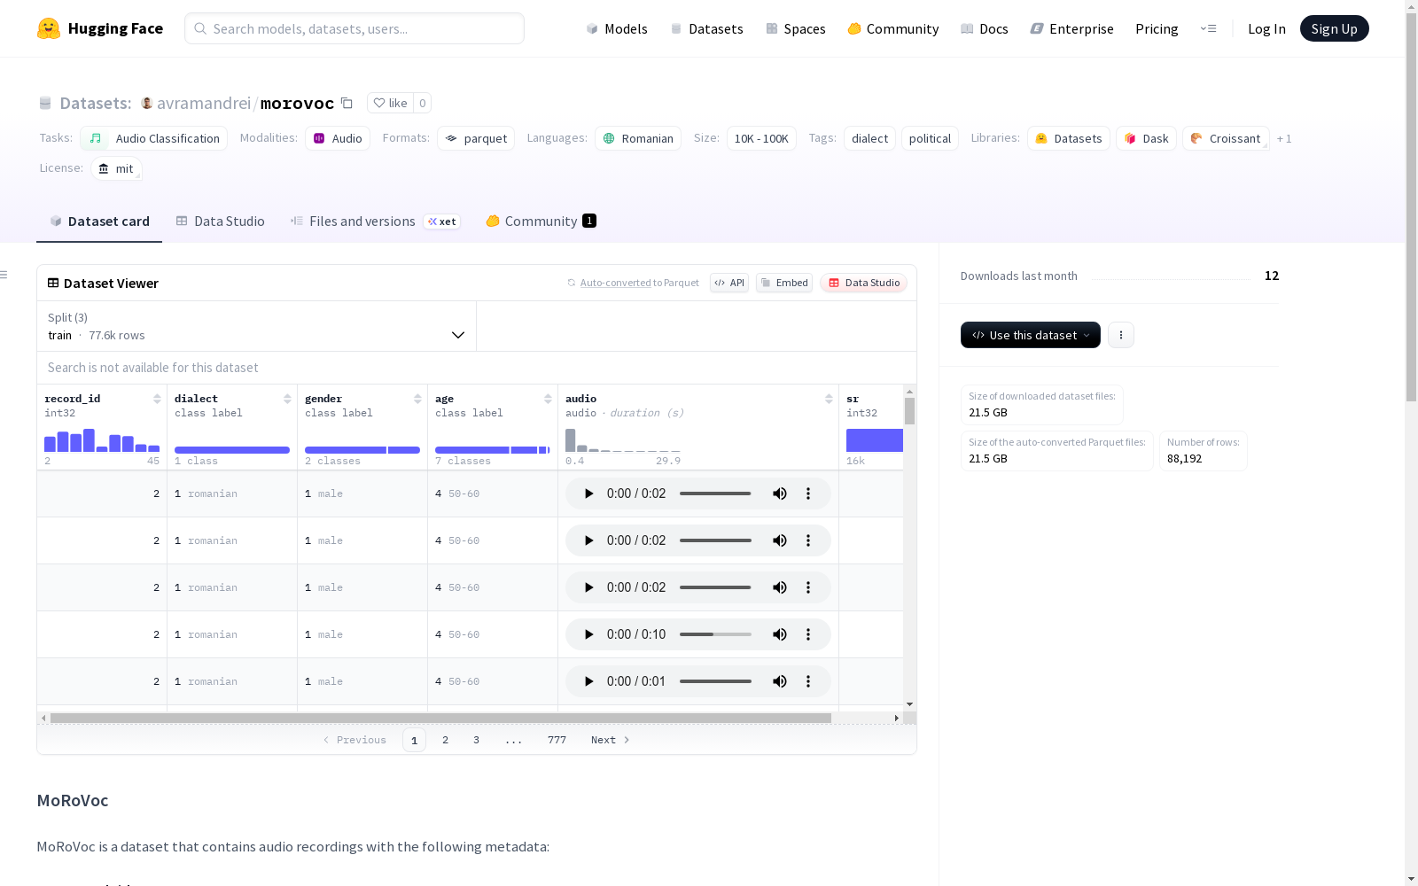Open the Use this dataset dropdown
The height and width of the screenshot is (886, 1418).
[1031, 335]
